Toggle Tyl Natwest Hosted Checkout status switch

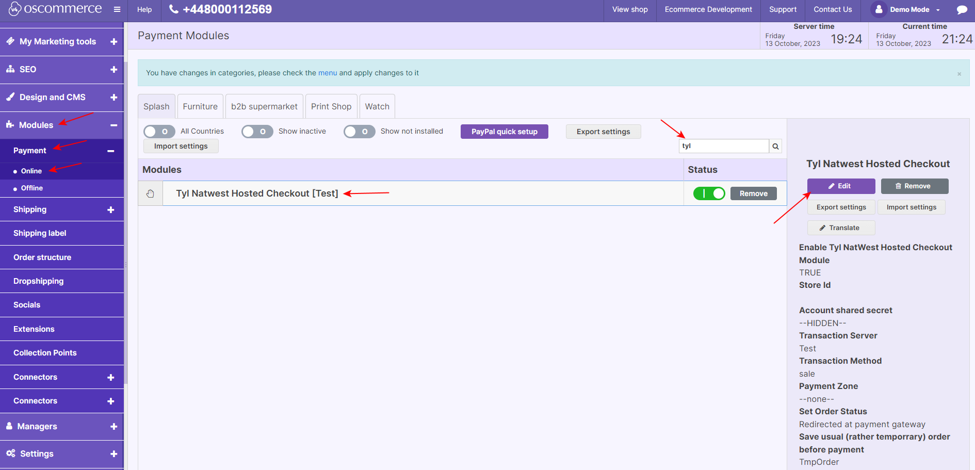[x=709, y=193]
